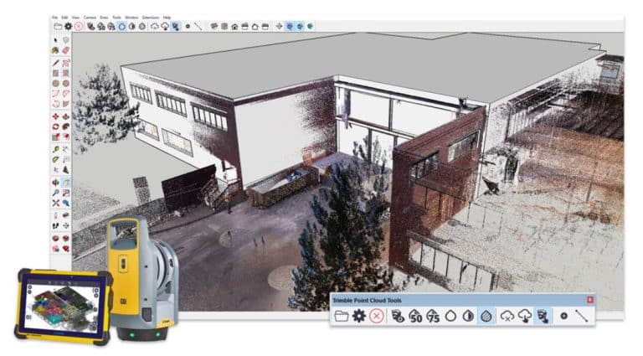
Task: Switch to Front view house icon
Action: coord(234,27)
